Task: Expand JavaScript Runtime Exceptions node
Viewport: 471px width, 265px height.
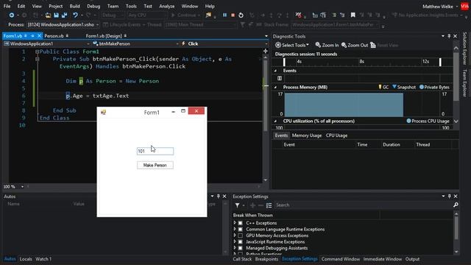Action: (235, 242)
